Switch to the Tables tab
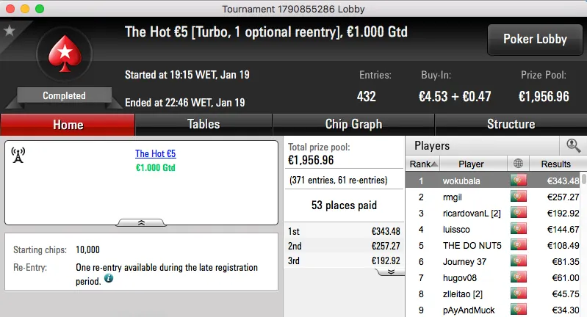 pyautogui.click(x=204, y=124)
